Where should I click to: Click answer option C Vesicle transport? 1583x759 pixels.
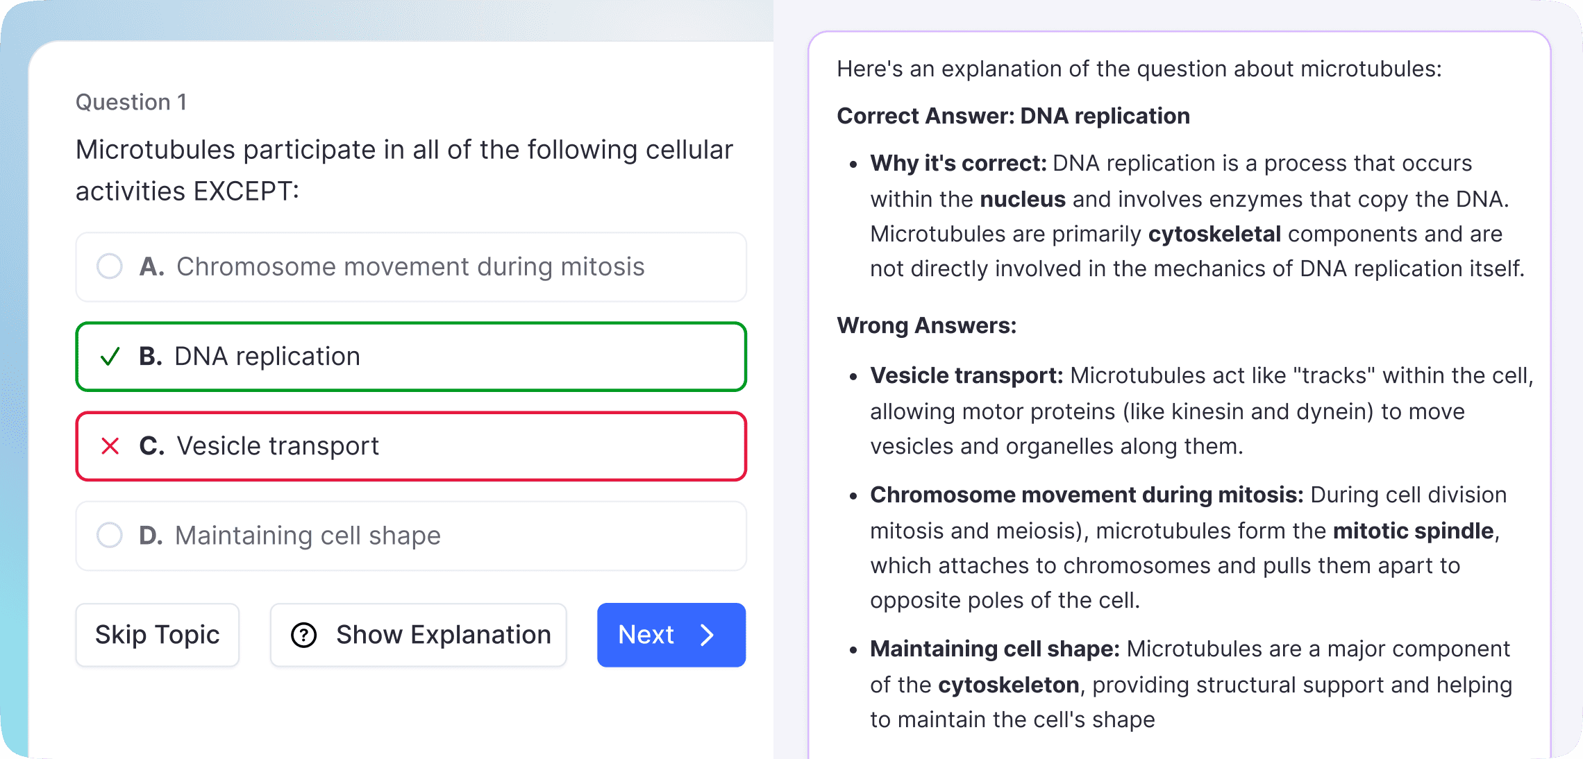tap(410, 446)
